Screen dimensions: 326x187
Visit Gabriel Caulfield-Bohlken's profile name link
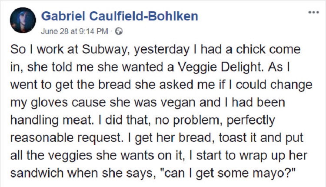click(120, 17)
